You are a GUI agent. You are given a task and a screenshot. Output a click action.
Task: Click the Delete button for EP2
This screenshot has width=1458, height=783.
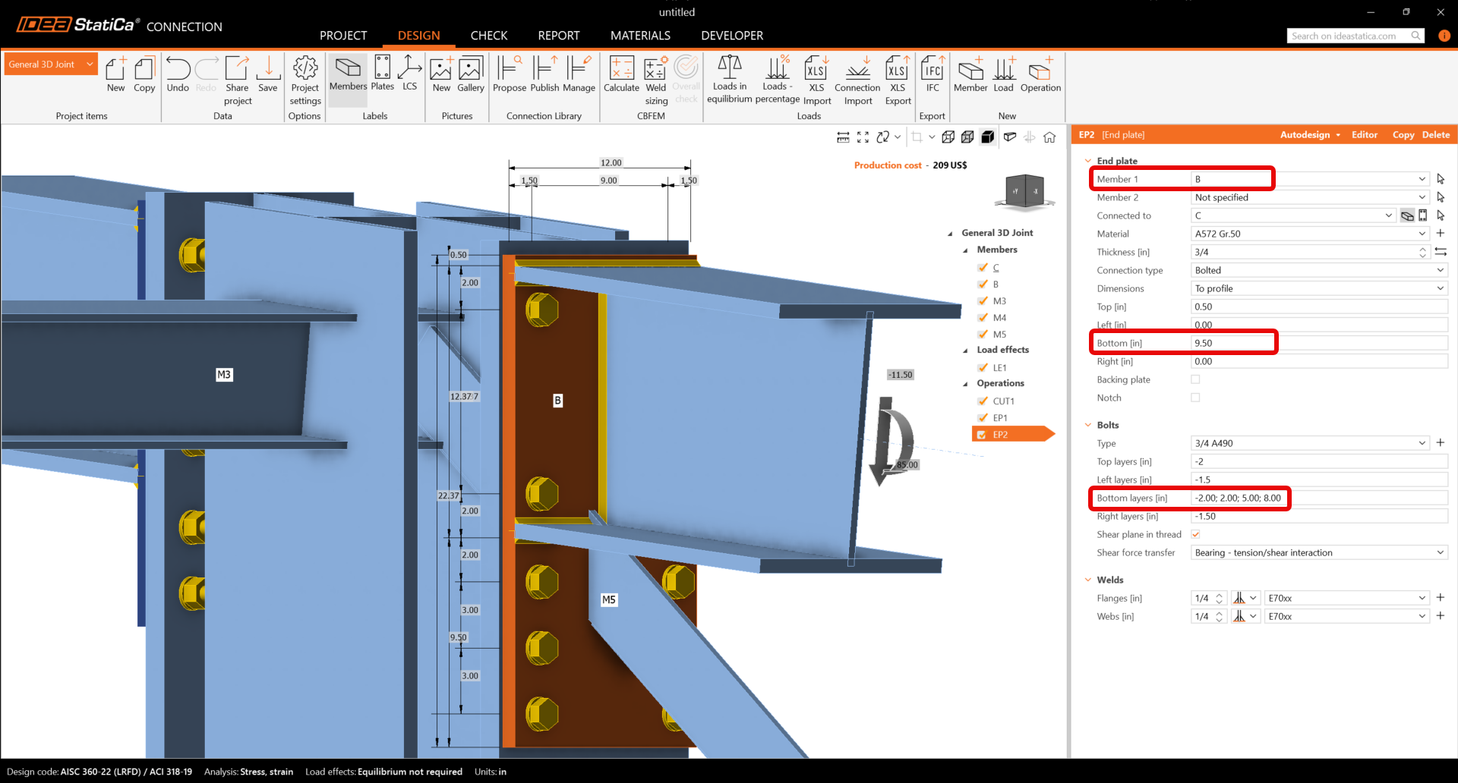click(1435, 135)
